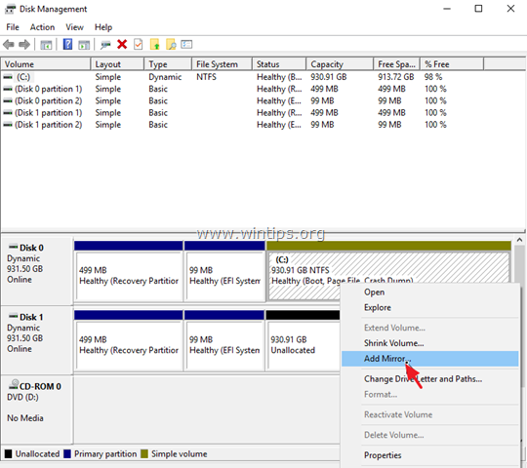Click Open in the context menu
This screenshot has height=468, width=527.
click(429, 292)
